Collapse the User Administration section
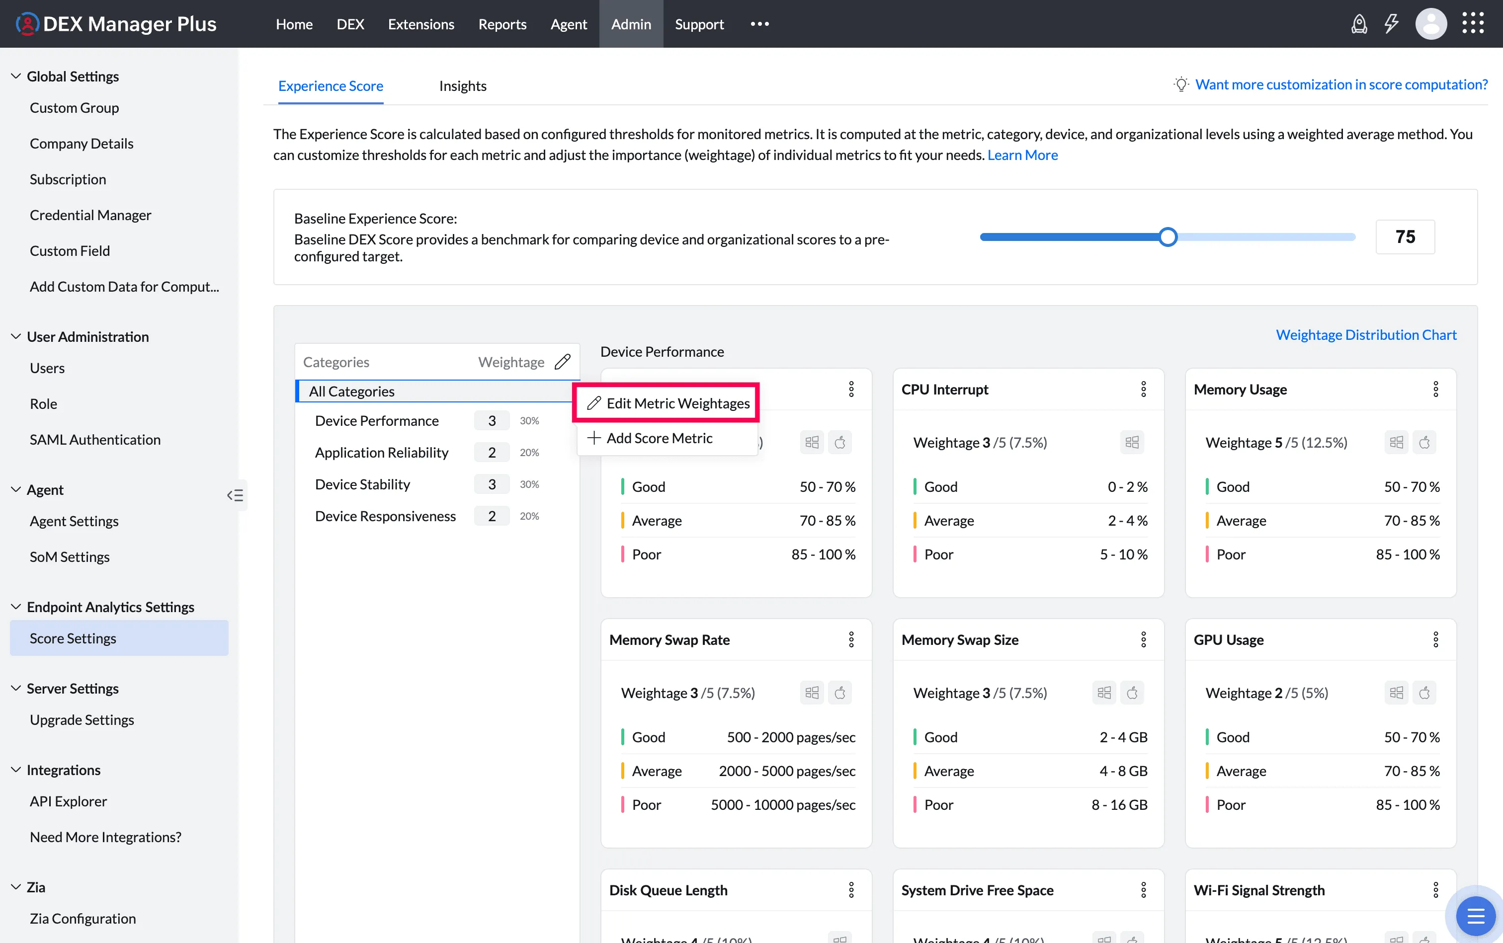This screenshot has width=1503, height=943. pos(16,337)
